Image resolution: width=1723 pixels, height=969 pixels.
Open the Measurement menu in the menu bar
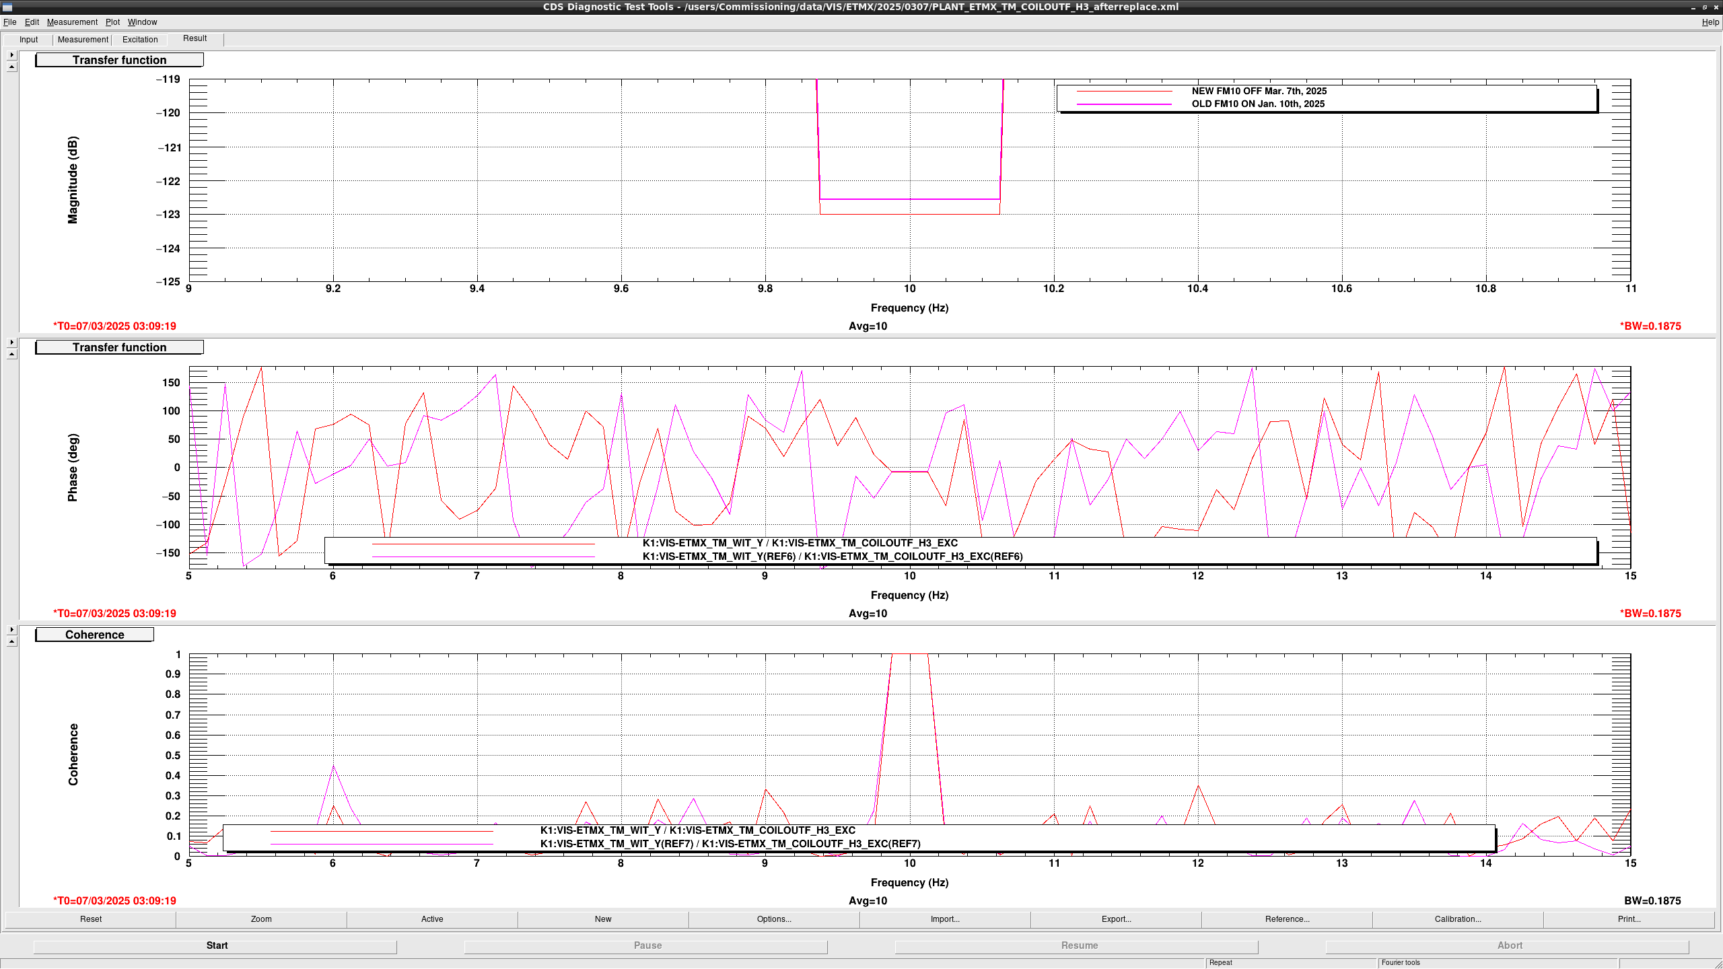(72, 22)
